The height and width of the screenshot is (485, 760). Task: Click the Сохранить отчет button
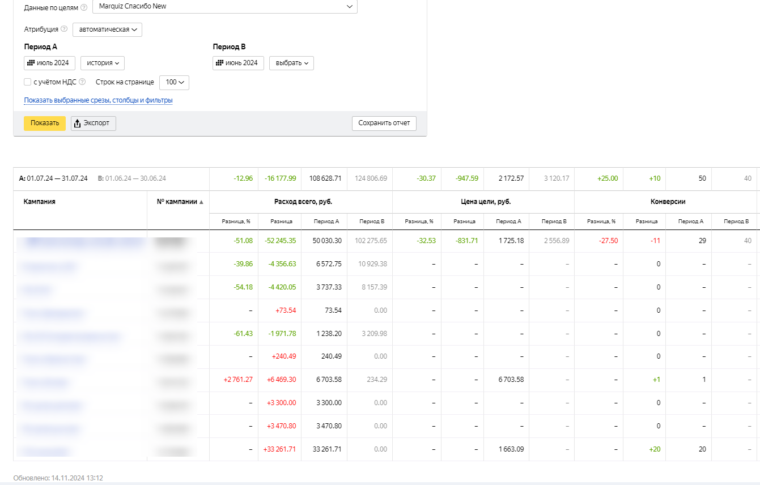tap(384, 124)
